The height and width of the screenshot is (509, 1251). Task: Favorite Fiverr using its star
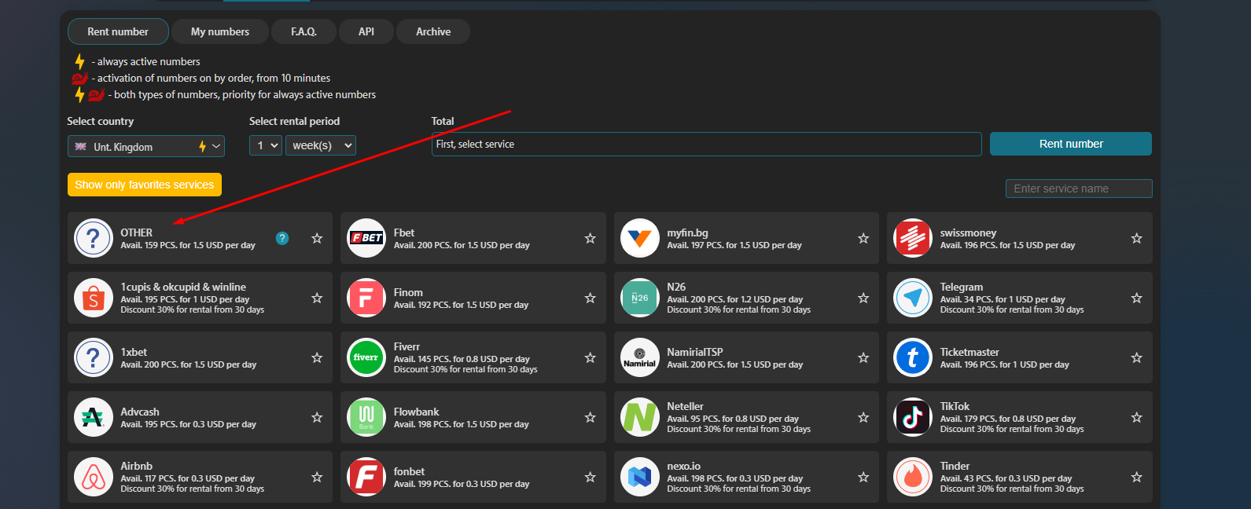(591, 357)
